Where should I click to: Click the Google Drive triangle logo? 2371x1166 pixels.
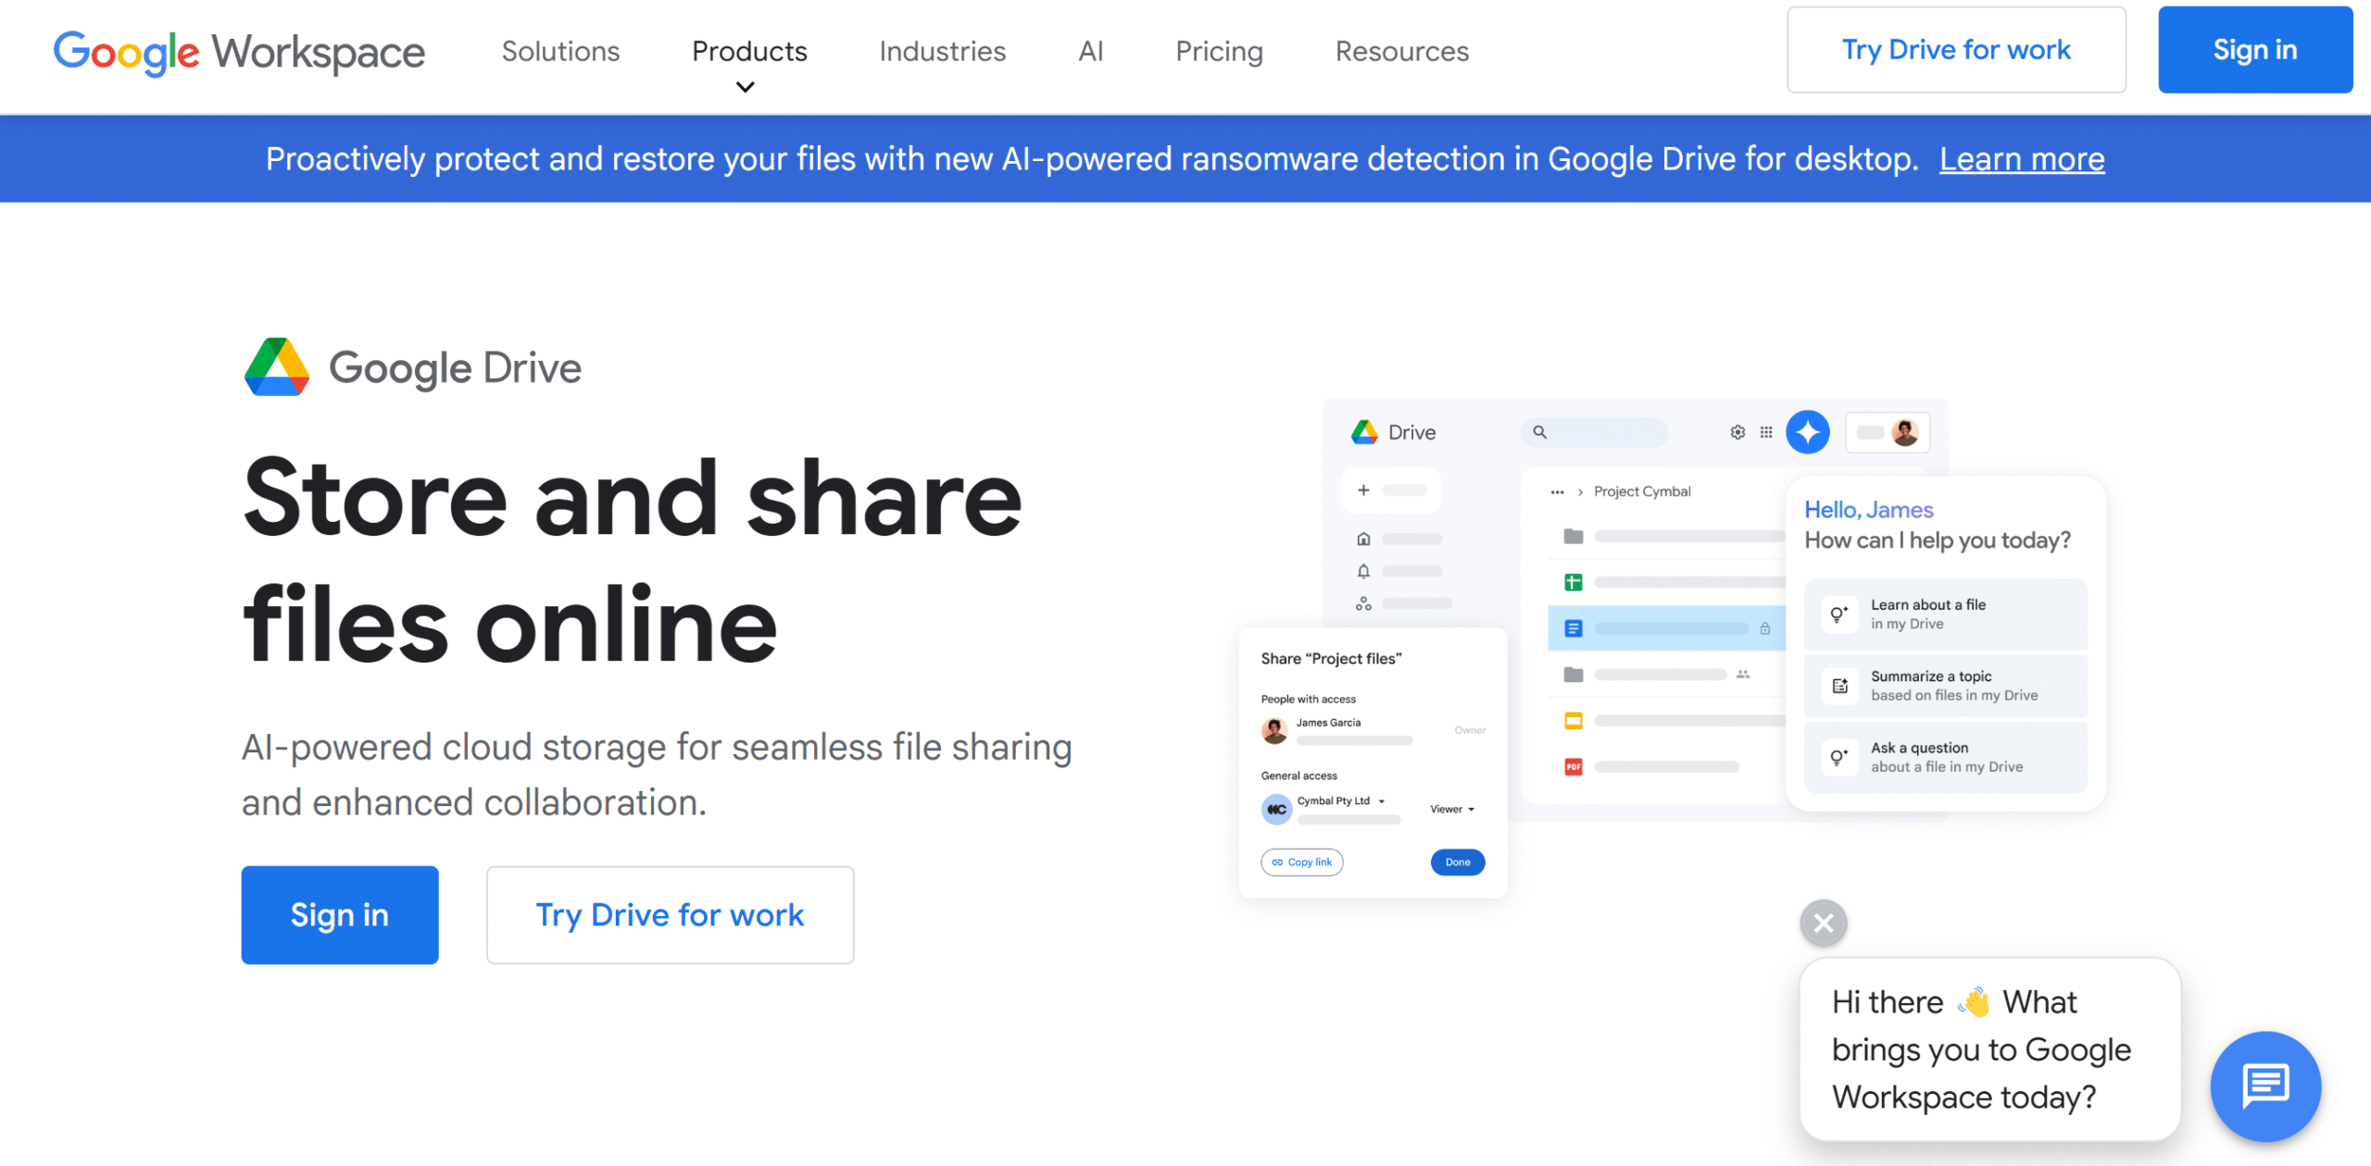(277, 367)
